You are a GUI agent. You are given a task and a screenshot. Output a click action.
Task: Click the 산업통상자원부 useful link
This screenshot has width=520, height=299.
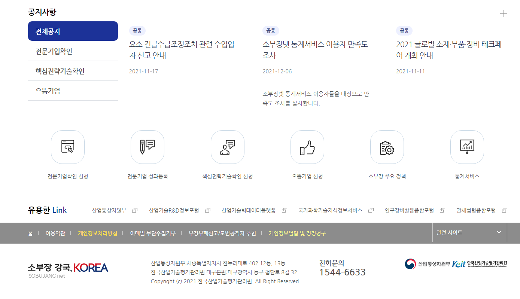pos(109,210)
